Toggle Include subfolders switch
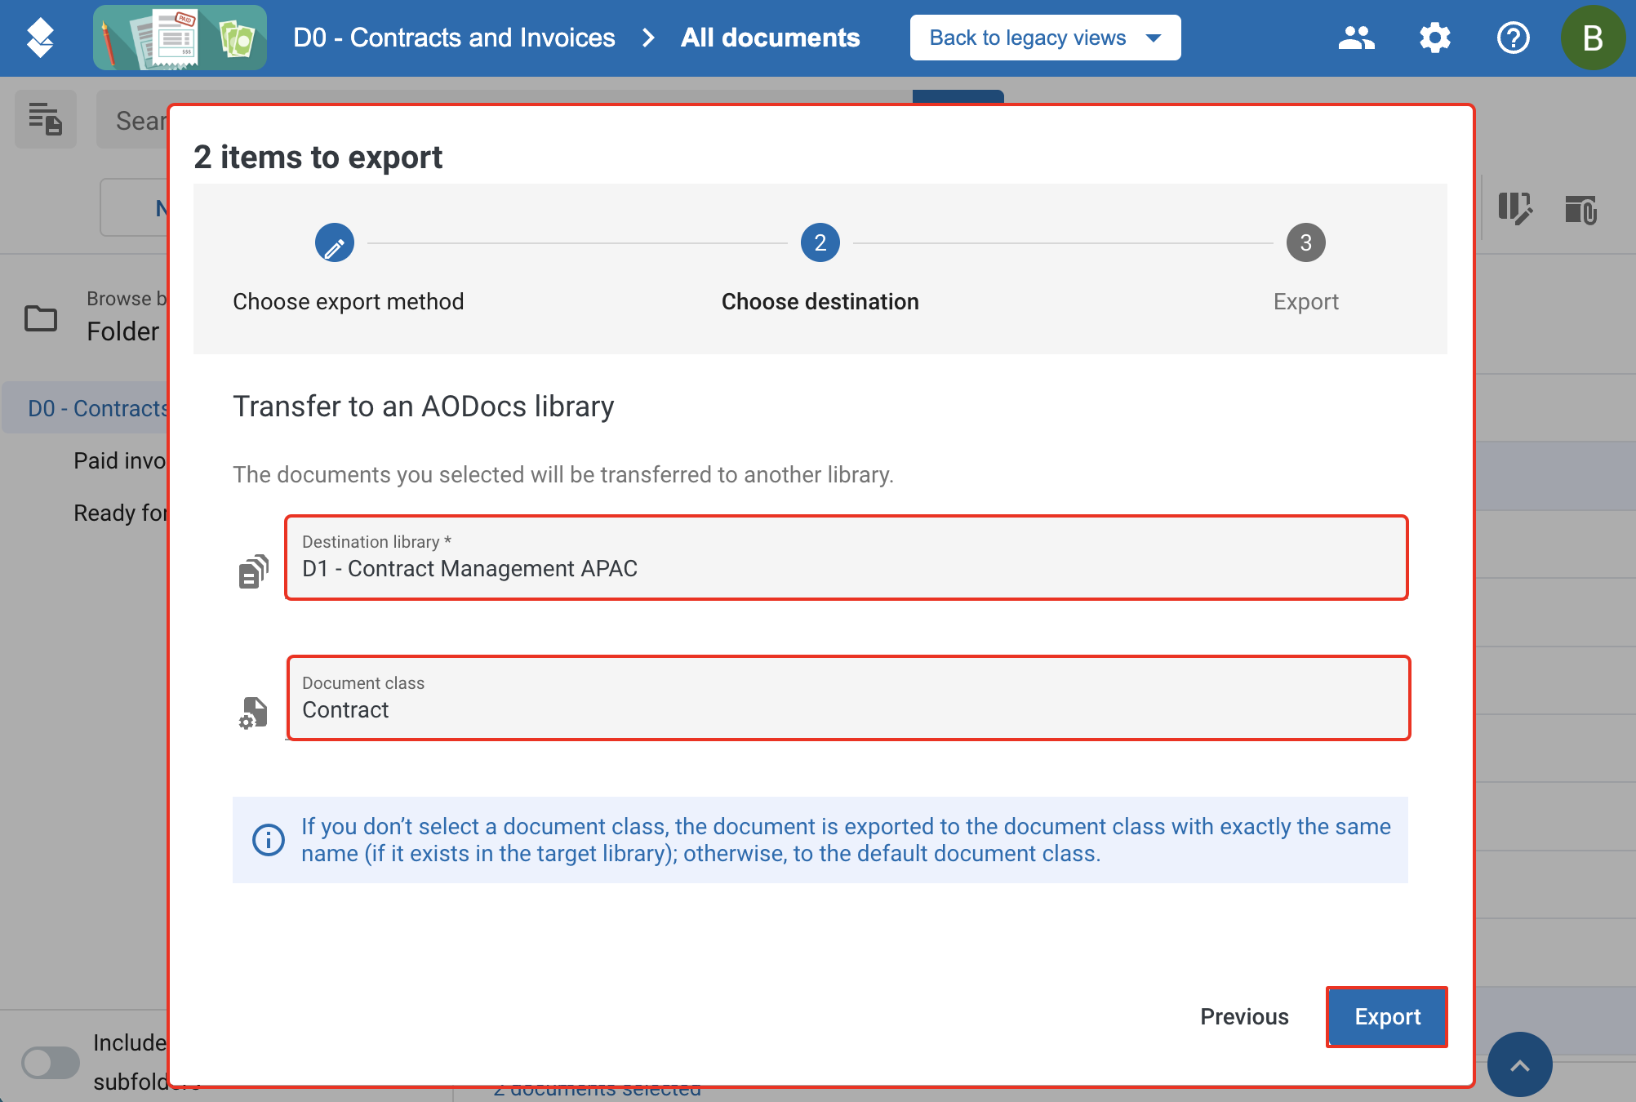The width and height of the screenshot is (1636, 1102). pyautogui.click(x=51, y=1063)
